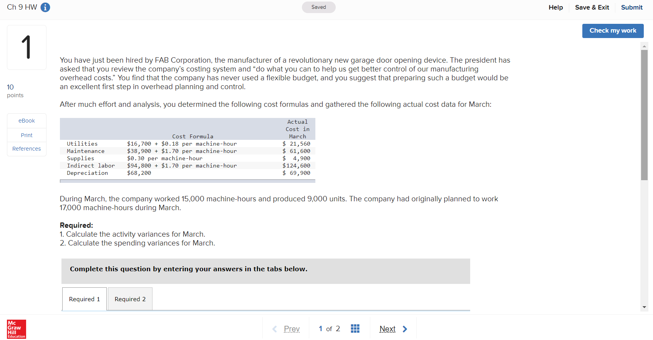Select the question number 1 box
Screen dimensions: 653x340
coord(27,47)
